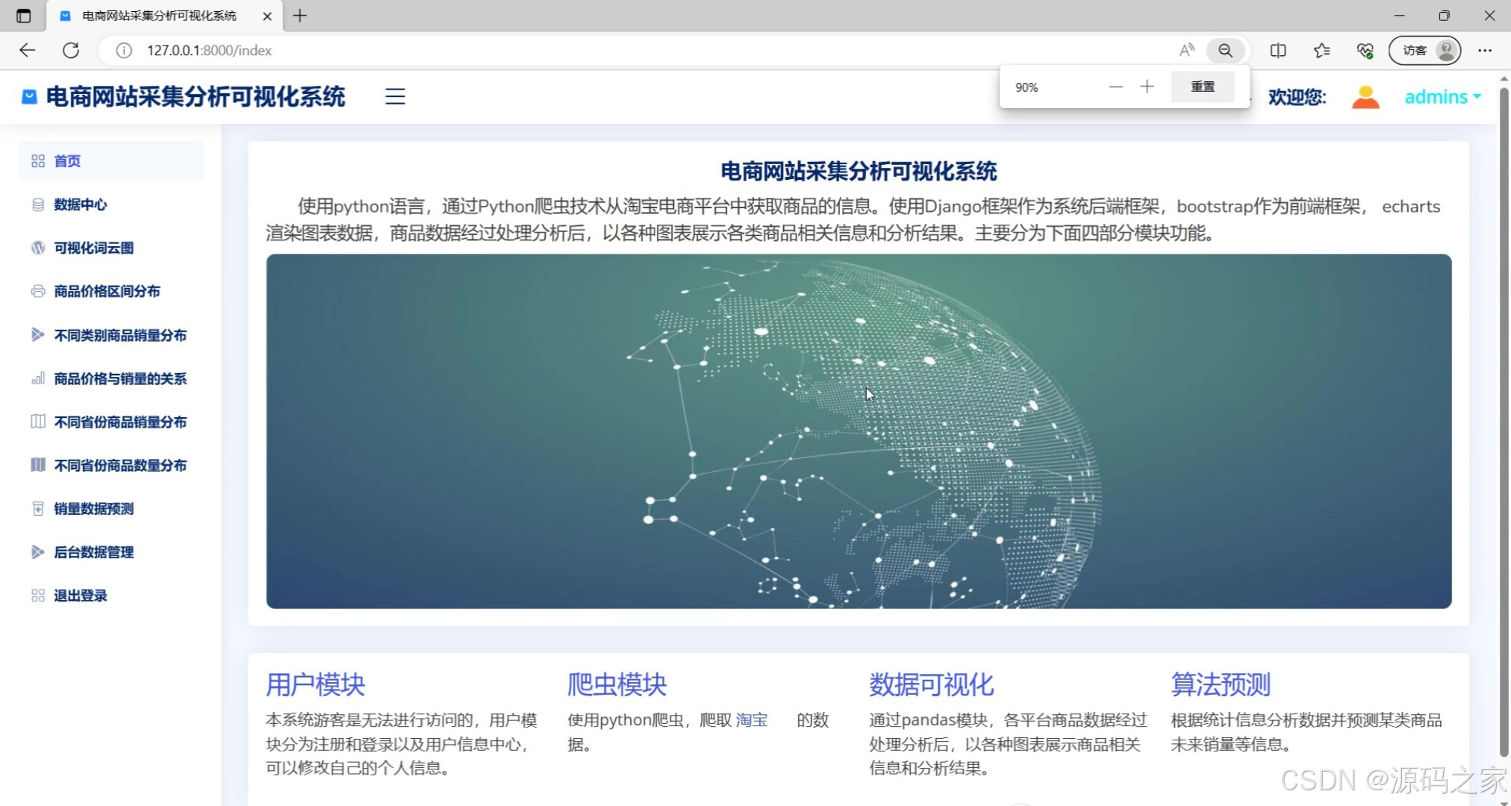This screenshot has width=1511, height=806.
Task: Click the 淘宝 hyperlink in 爬虫模块
Action: (751, 719)
